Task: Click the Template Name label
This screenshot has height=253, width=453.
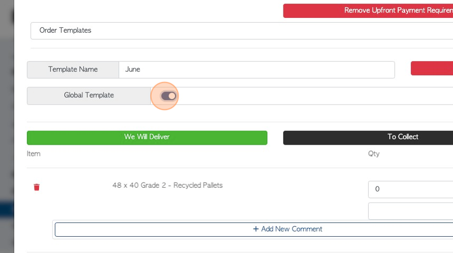Action: (x=73, y=69)
